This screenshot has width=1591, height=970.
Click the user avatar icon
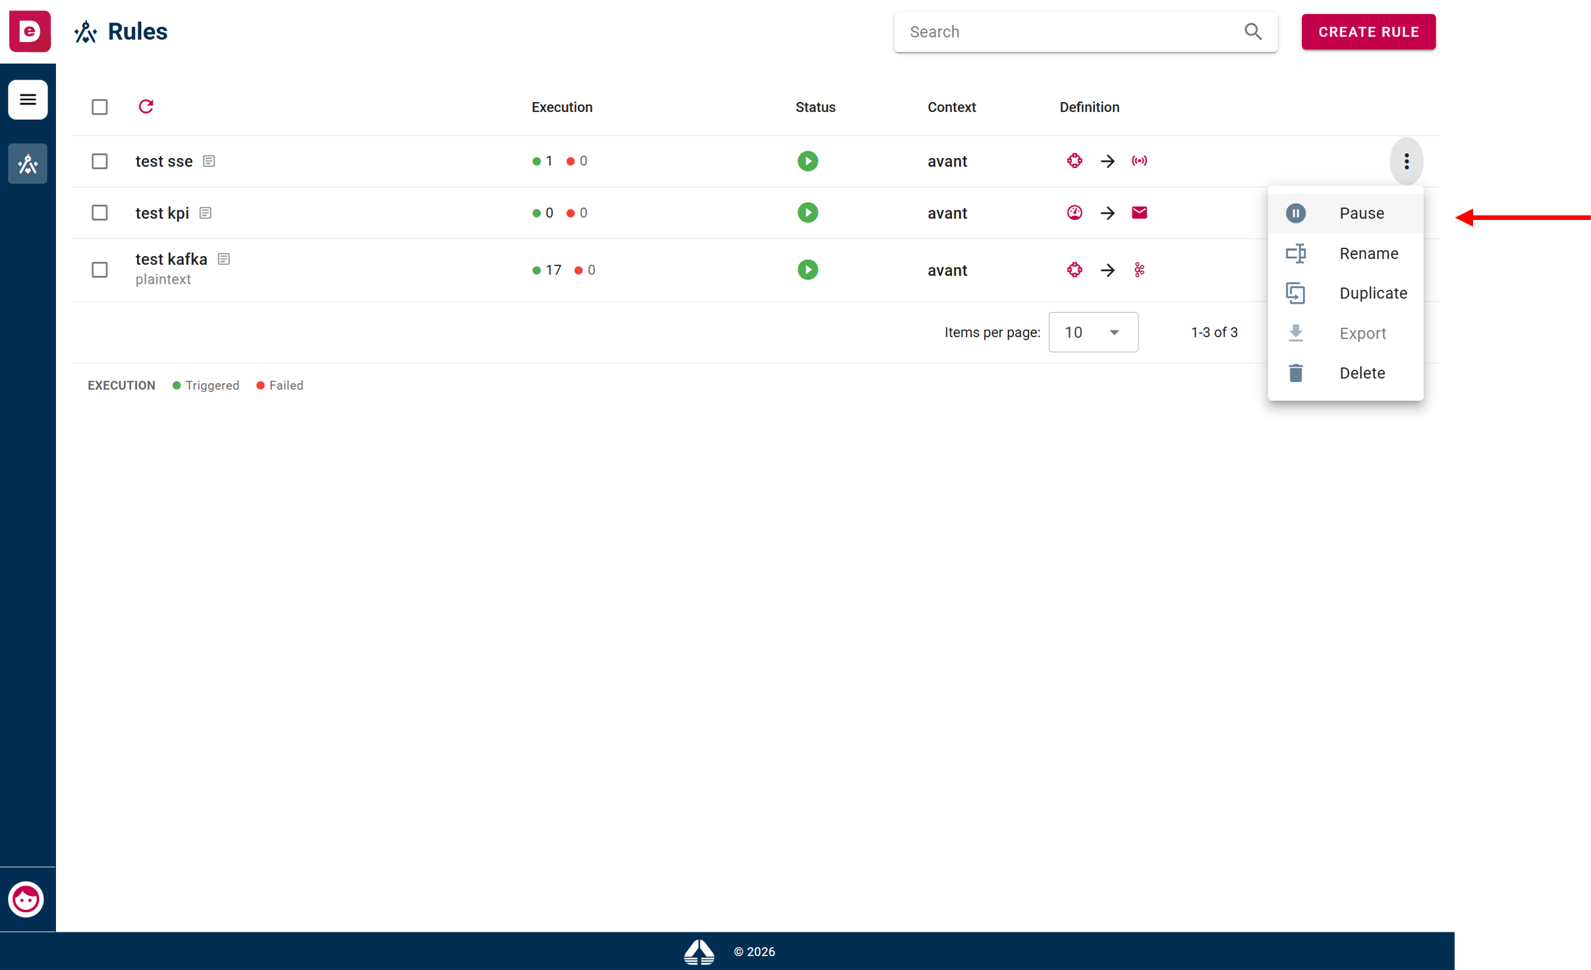[26, 899]
